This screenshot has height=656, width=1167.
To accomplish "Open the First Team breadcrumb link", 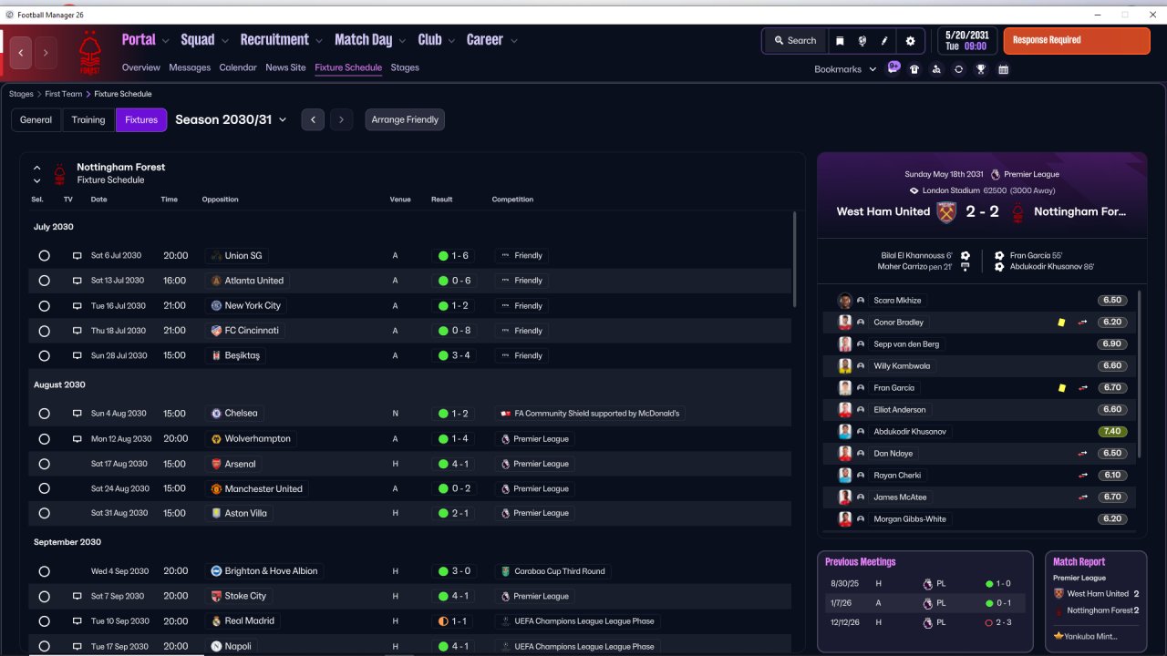I will click(65, 94).
